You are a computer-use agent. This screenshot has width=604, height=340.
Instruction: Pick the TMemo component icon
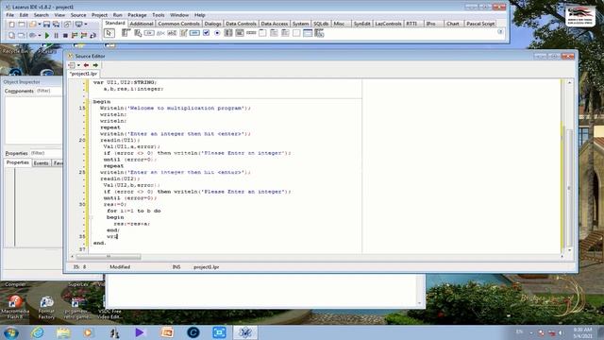tap(183, 33)
